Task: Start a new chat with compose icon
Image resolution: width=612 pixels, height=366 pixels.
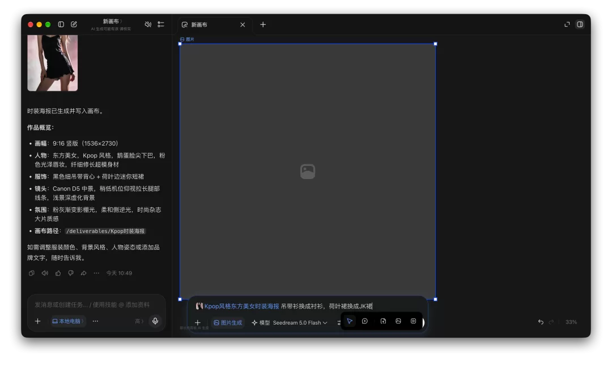Action: 74,24
